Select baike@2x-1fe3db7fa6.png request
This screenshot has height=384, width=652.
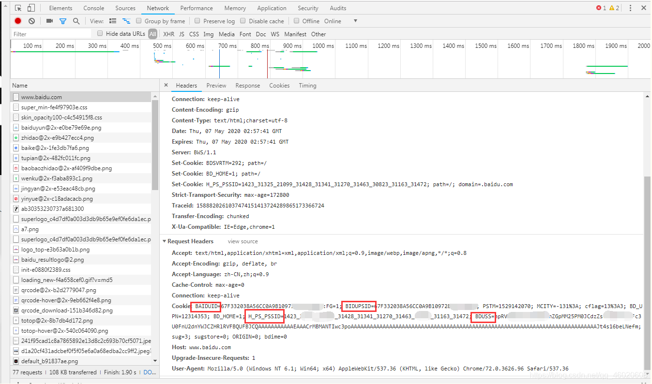[x=81, y=148]
